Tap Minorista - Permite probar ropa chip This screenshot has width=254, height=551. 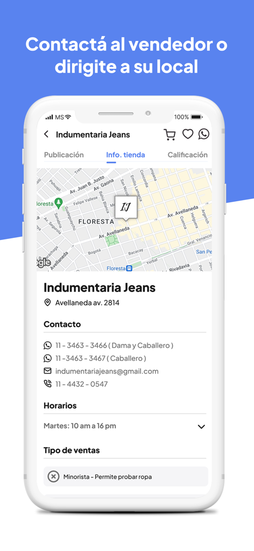point(126,477)
